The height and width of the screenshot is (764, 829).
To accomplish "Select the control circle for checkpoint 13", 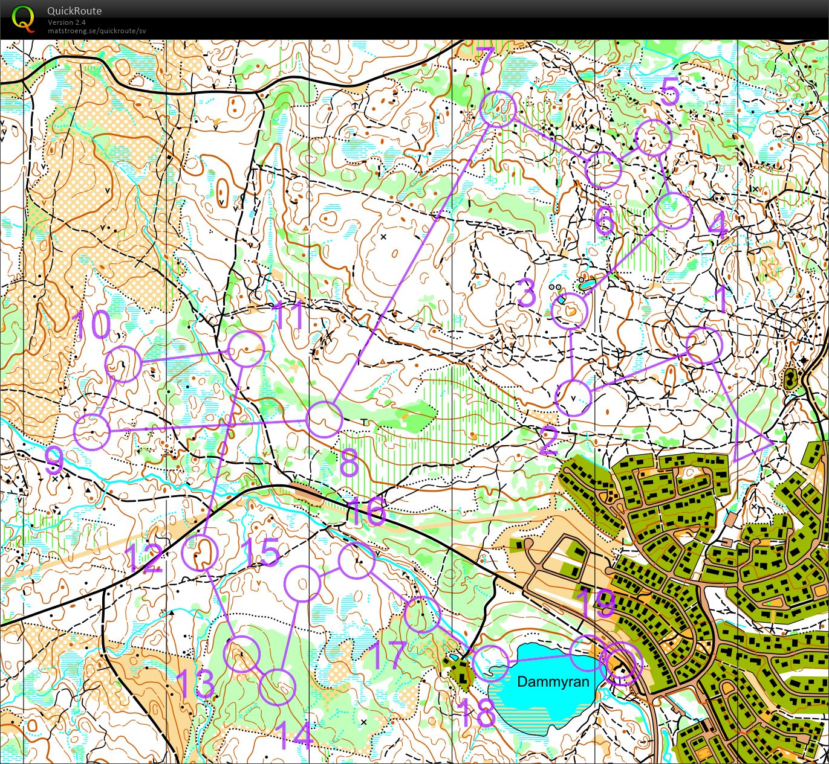I will [x=242, y=653].
